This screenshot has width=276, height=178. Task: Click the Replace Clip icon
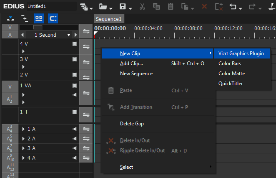point(185,7)
